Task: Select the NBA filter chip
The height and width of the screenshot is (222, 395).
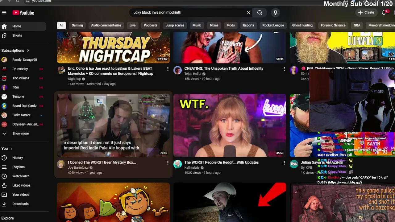Action: tap(357, 25)
